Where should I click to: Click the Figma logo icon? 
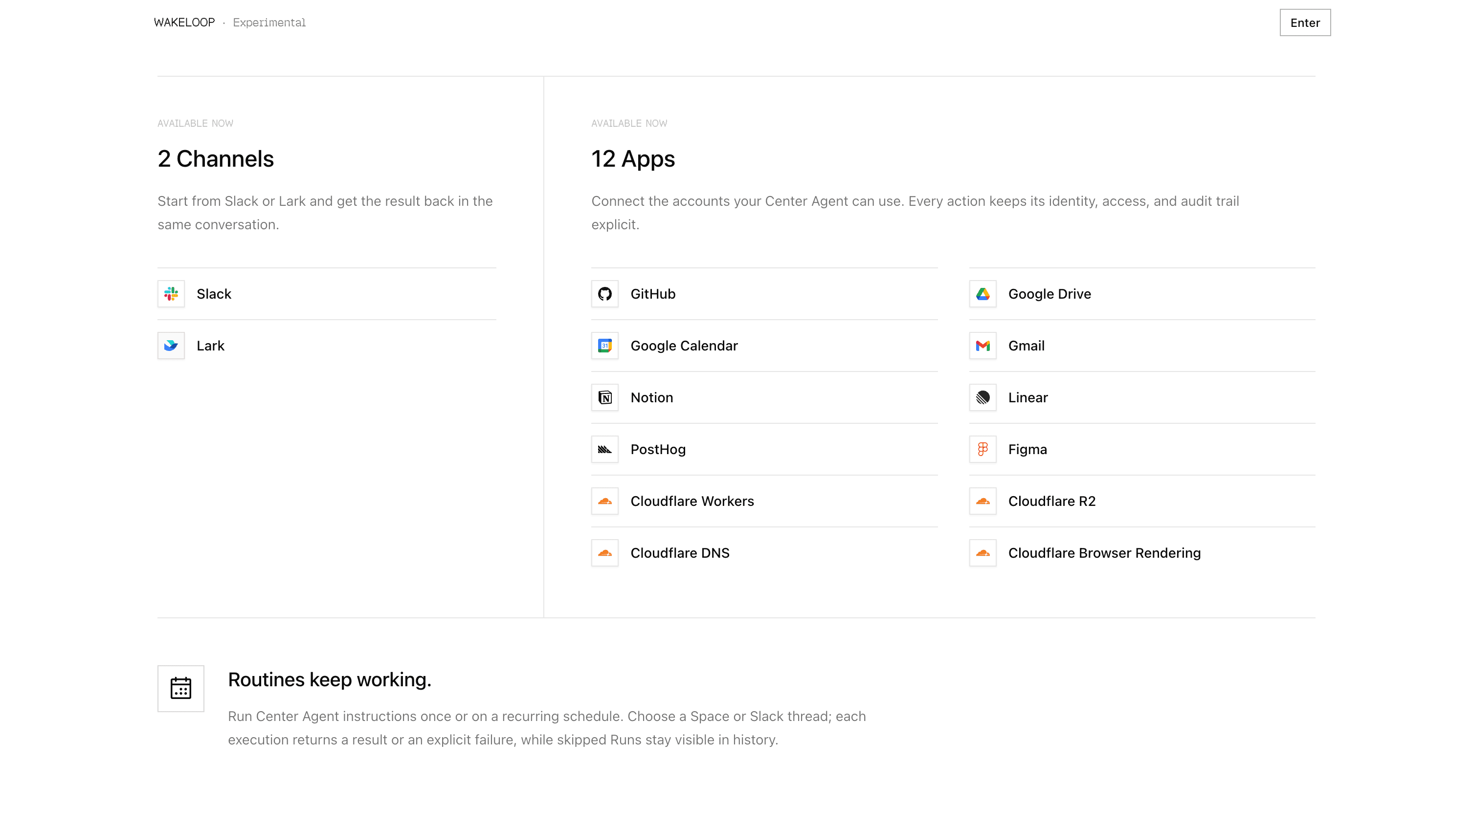(x=982, y=449)
